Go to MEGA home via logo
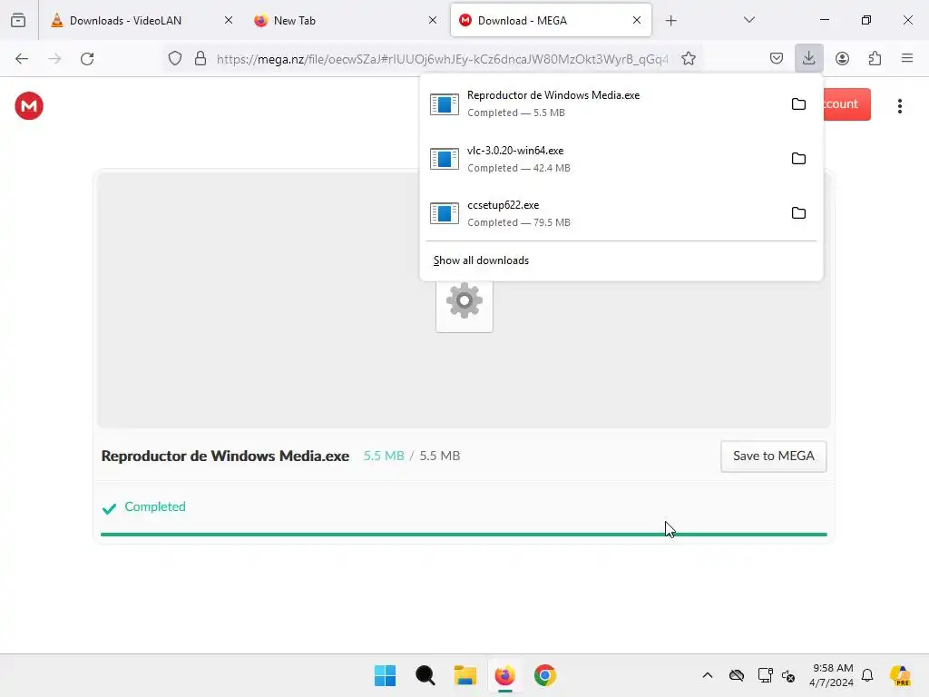The image size is (929, 697). coord(29,106)
